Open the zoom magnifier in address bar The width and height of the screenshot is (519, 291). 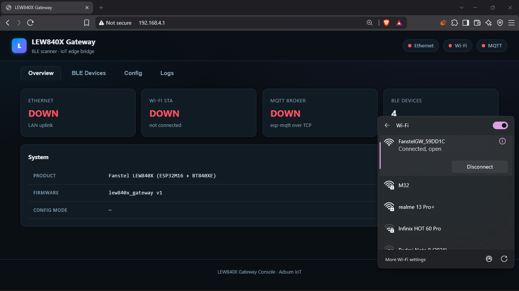(370, 23)
